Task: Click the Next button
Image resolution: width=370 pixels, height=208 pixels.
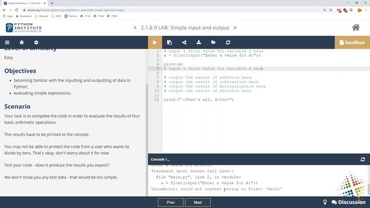Action: 198,202
